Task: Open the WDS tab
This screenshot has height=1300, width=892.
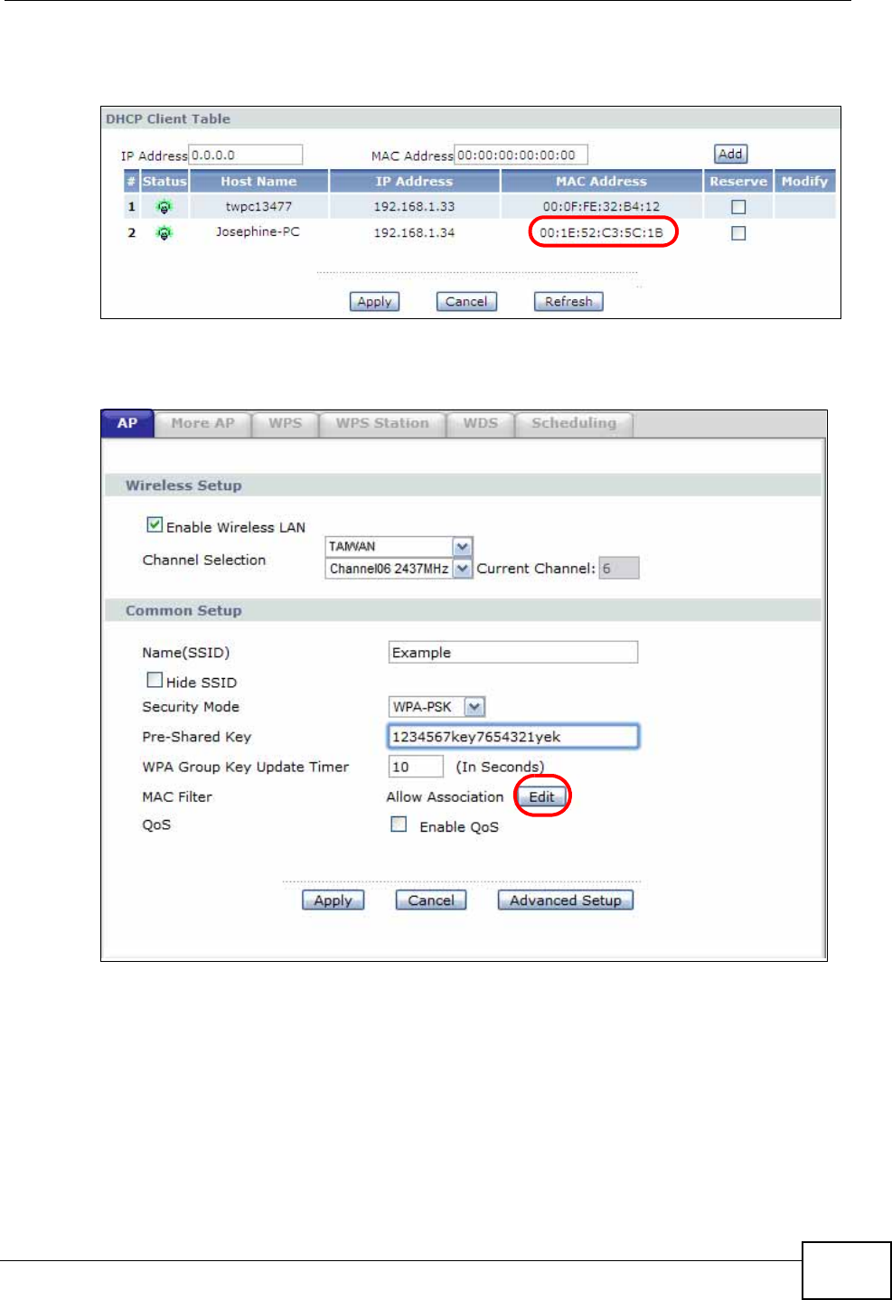Action: 480,423
